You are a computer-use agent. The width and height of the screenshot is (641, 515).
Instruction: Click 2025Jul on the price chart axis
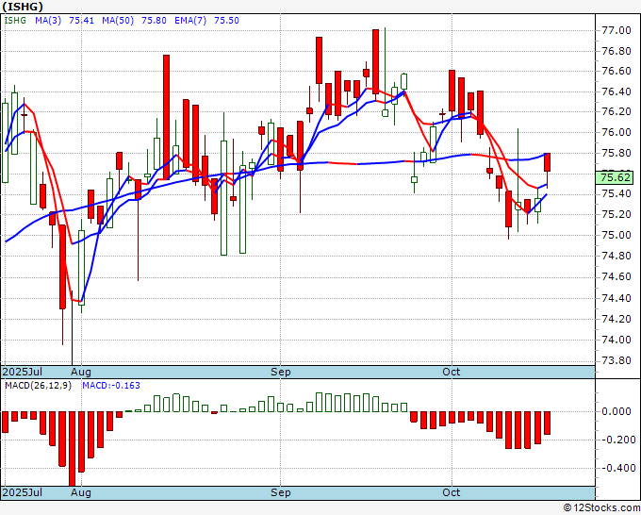point(22,372)
